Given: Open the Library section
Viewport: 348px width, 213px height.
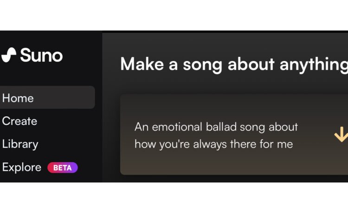Looking at the screenshot, I should pyautogui.click(x=20, y=144).
